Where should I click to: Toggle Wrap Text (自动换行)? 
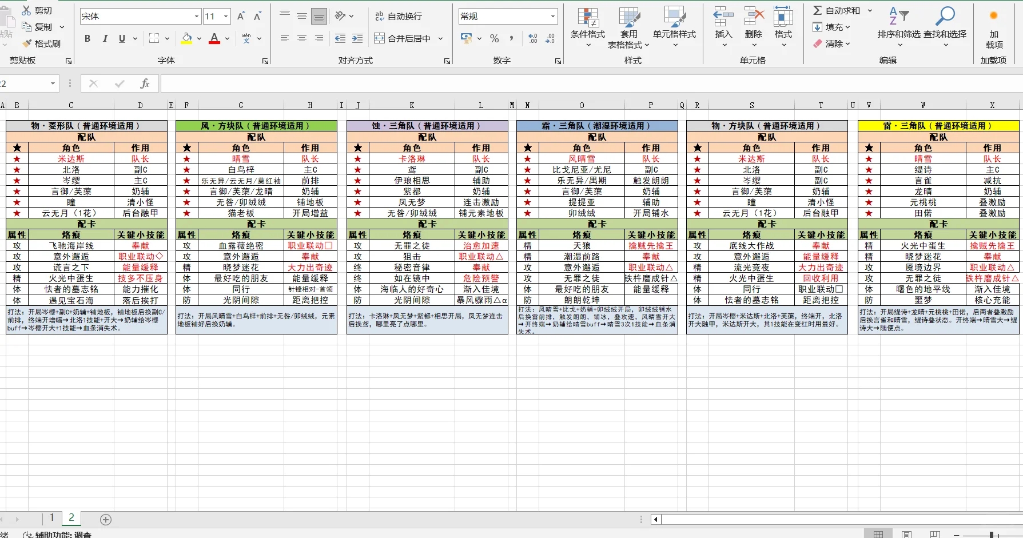(399, 16)
